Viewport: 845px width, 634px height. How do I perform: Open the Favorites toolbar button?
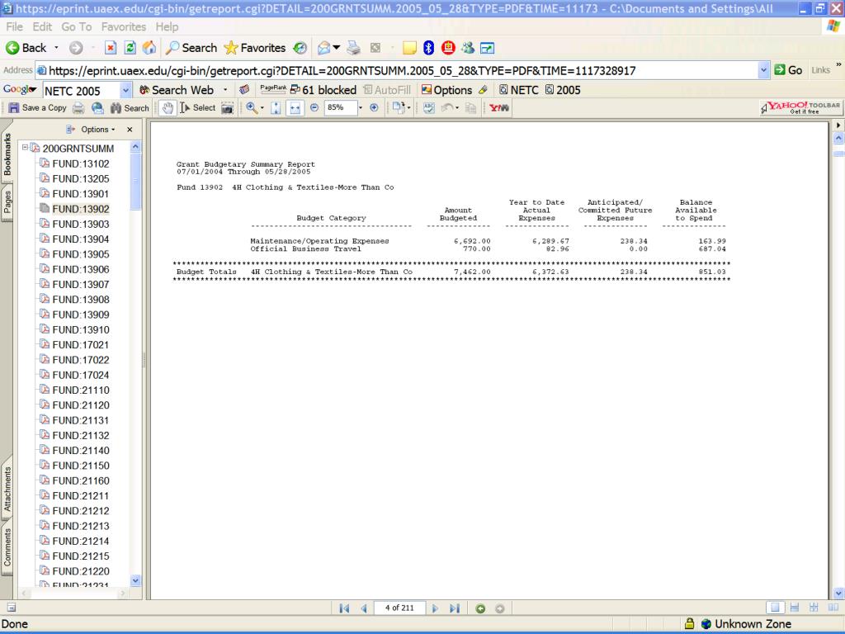(255, 48)
